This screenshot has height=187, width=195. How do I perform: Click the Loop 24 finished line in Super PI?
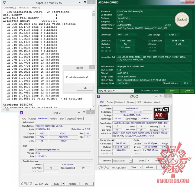tap(33, 96)
